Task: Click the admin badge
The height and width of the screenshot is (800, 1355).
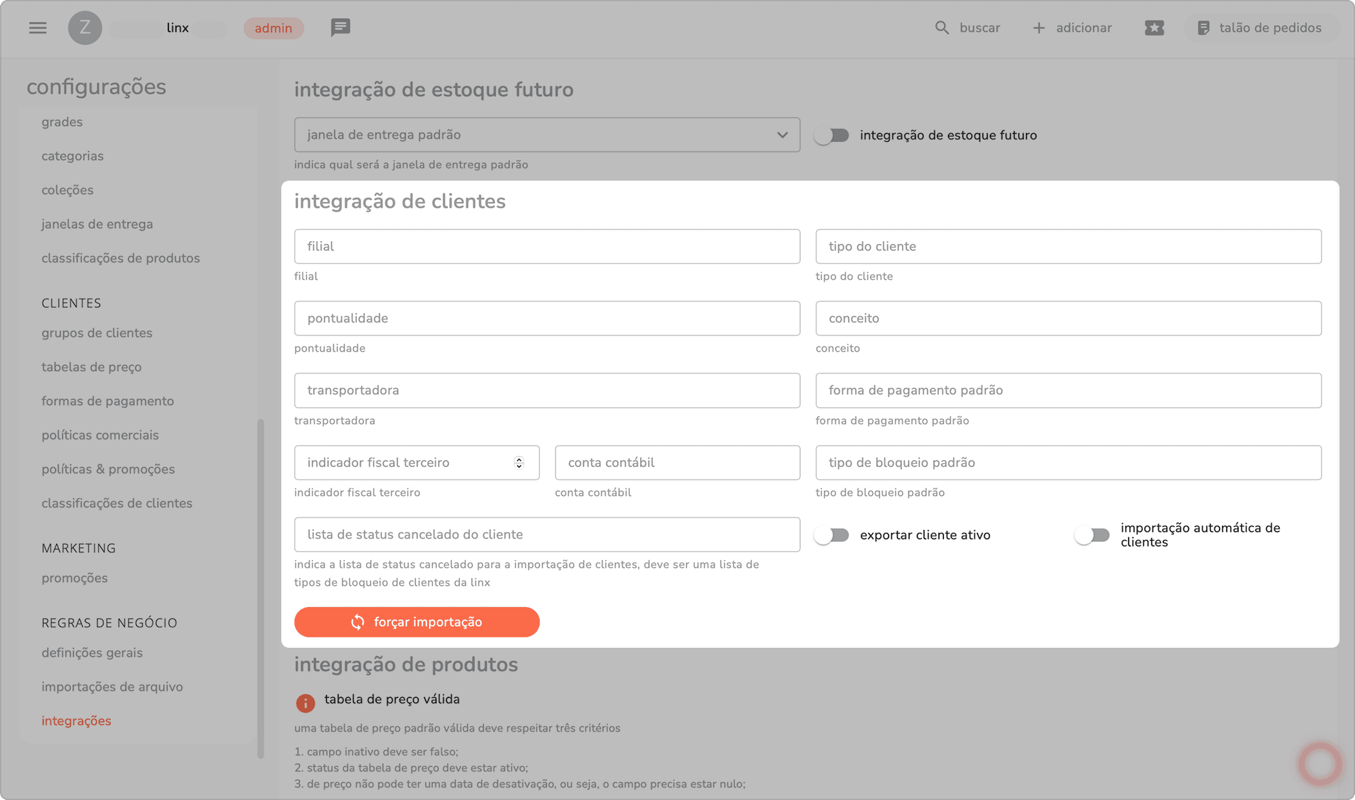Action: click(274, 28)
